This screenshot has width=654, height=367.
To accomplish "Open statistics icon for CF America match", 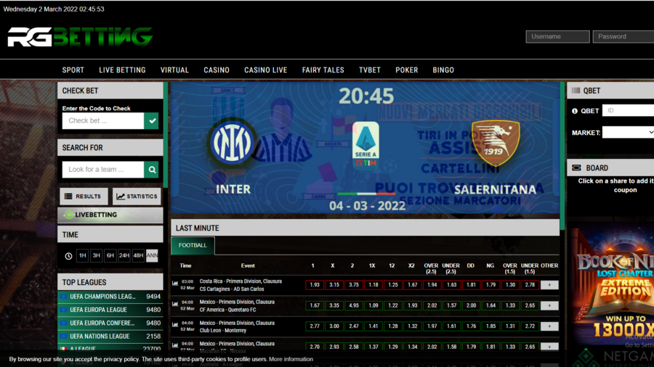I will (x=175, y=304).
